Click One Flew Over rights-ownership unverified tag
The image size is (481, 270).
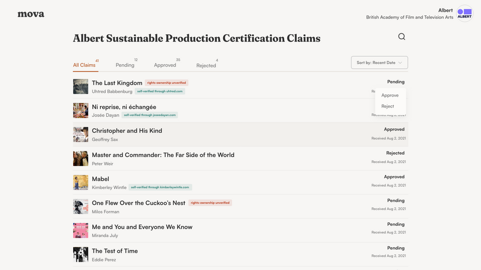[x=210, y=203]
